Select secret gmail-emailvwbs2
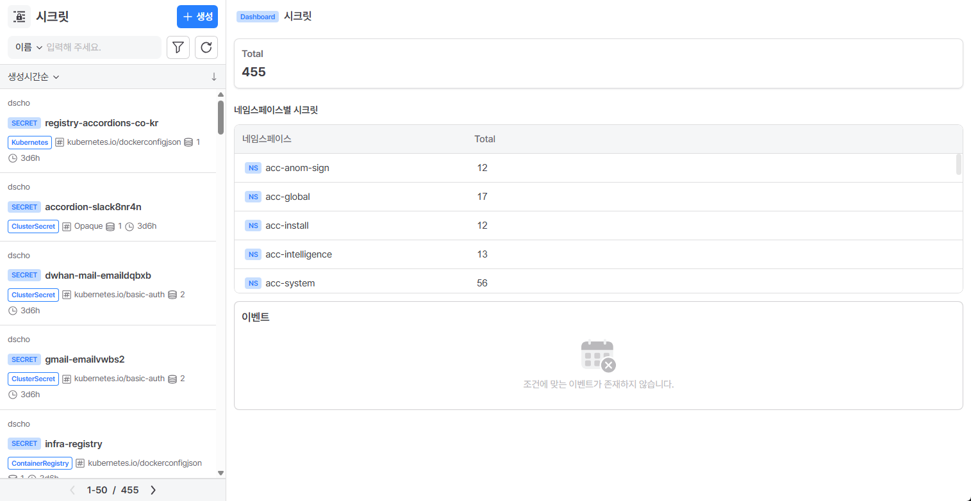This screenshot has height=501, width=971. coord(85,359)
